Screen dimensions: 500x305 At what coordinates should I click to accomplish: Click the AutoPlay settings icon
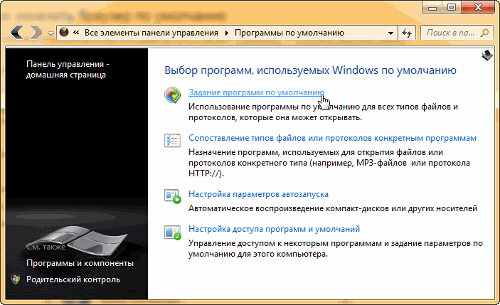173,196
